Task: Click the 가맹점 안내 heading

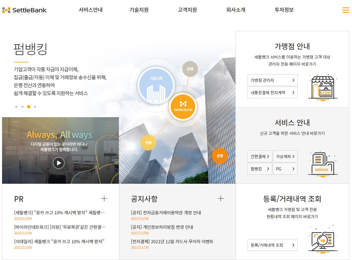Action: pyautogui.click(x=292, y=46)
